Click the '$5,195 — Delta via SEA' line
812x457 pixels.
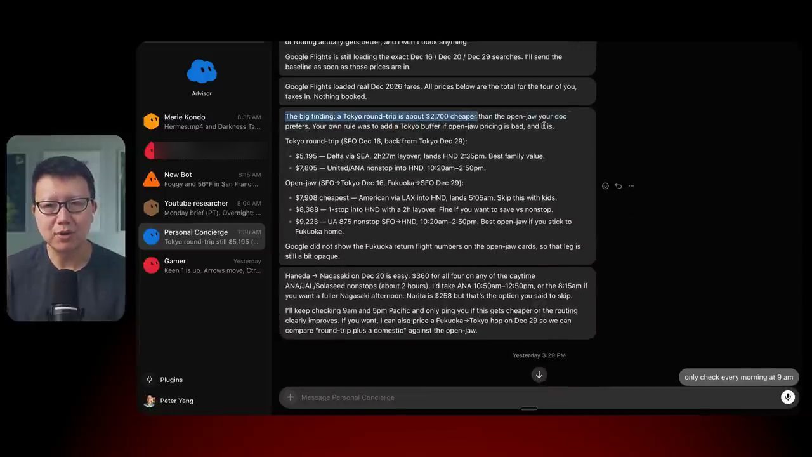point(419,156)
